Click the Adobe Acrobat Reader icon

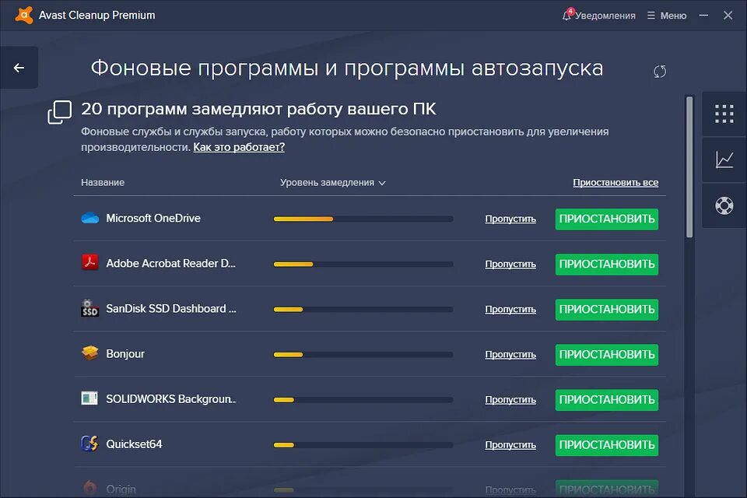90,262
